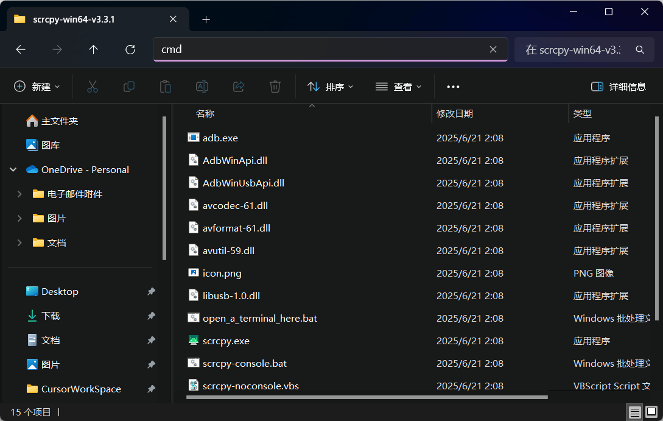The width and height of the screenshot is (663, 421).
Task: Open the 新建 dropdown menu
Action: (x=37, y=87)
